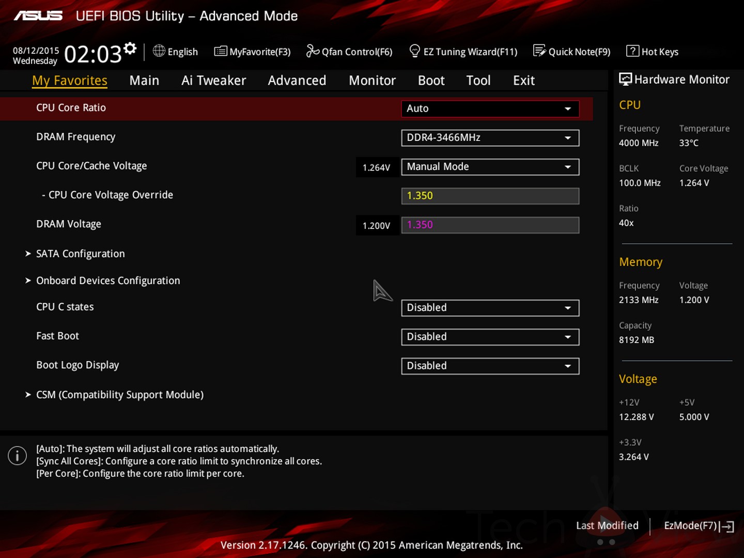Expand SATA Configuration submenu
This screenshot has height=558, width=744.
tap(80, 254)
